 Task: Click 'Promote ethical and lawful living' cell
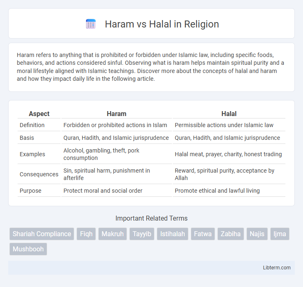tap(229, 191)
